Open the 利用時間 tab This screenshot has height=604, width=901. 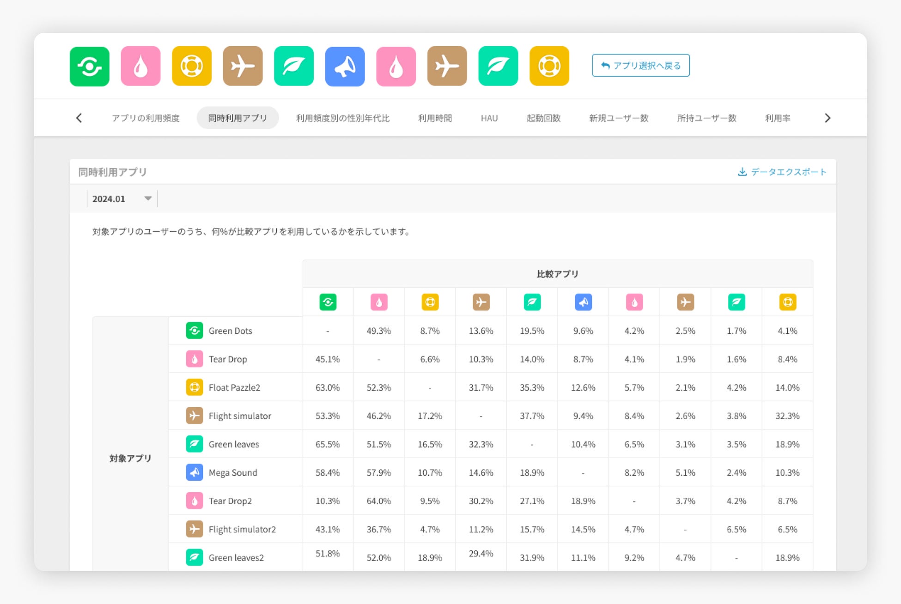point(435,118)
